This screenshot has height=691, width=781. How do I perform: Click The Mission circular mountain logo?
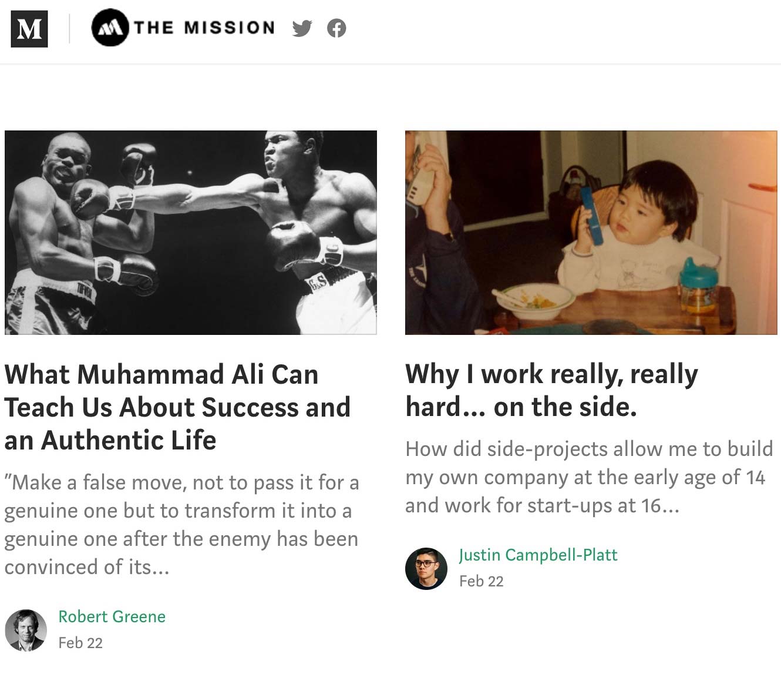point(110,28)
